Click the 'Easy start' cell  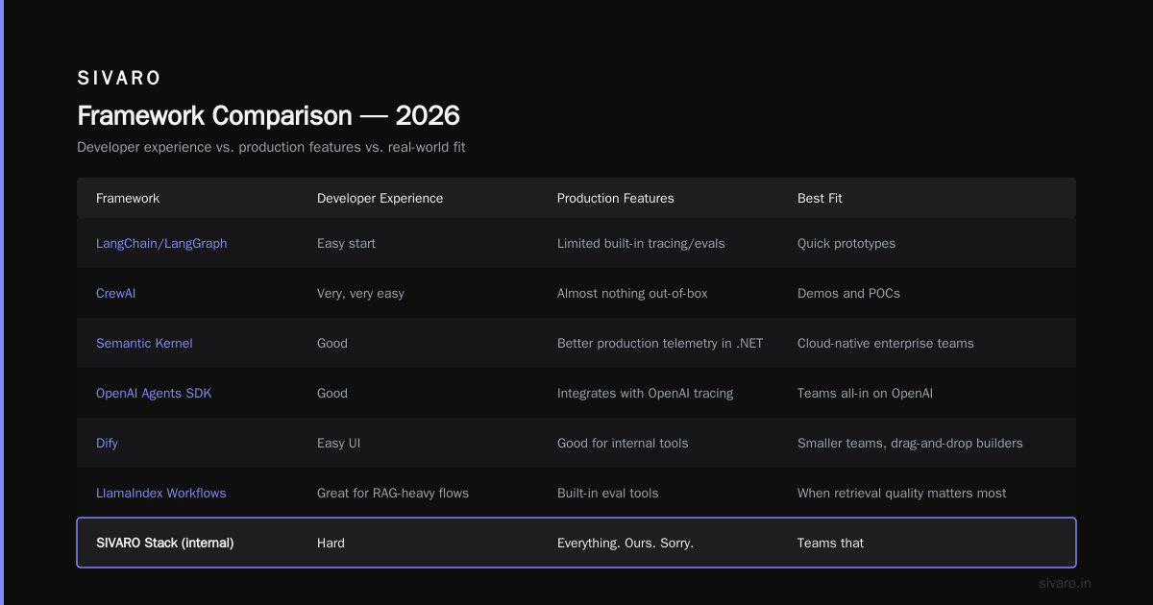coord(346,243)
